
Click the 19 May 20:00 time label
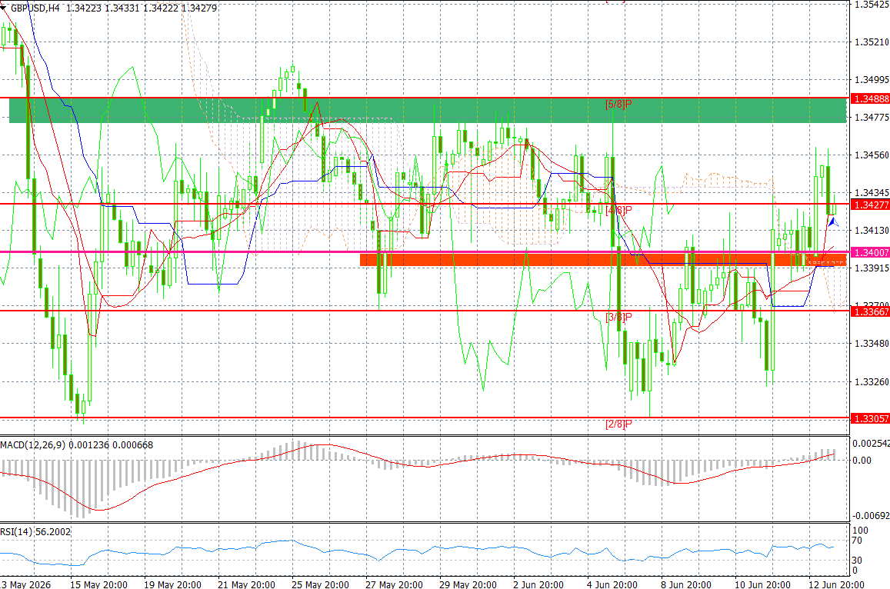(172, 584)
